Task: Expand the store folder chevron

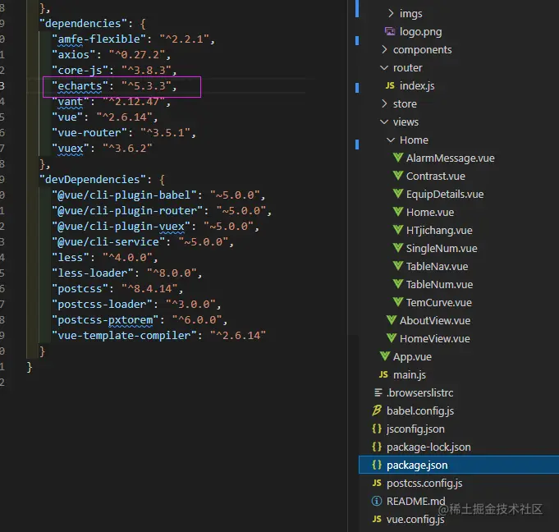Action: (x=384, y=103)
